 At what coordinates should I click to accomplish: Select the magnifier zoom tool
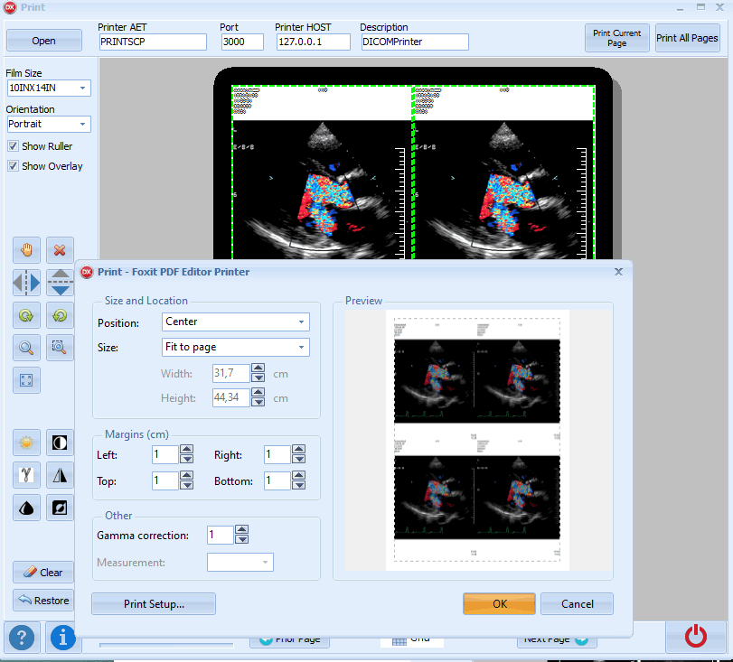[27, 347]
